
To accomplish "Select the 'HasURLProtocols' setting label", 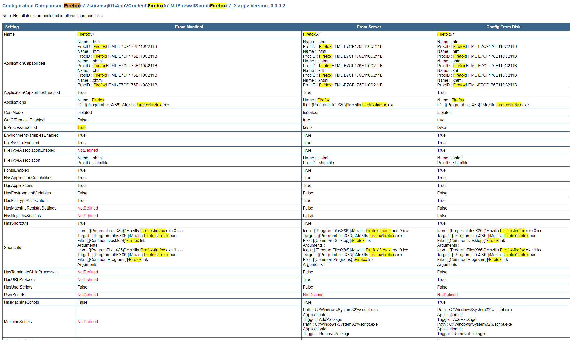I will coord(20,279).
